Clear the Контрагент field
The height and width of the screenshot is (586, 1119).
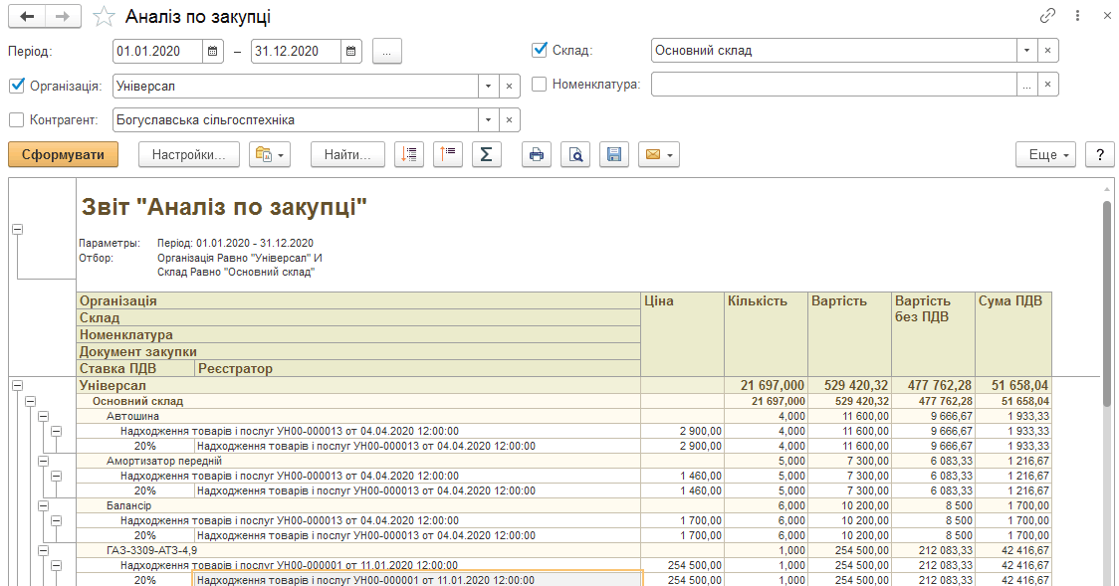coord(509,119)
